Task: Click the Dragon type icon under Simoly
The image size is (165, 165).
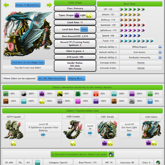Action: [105, 143]
